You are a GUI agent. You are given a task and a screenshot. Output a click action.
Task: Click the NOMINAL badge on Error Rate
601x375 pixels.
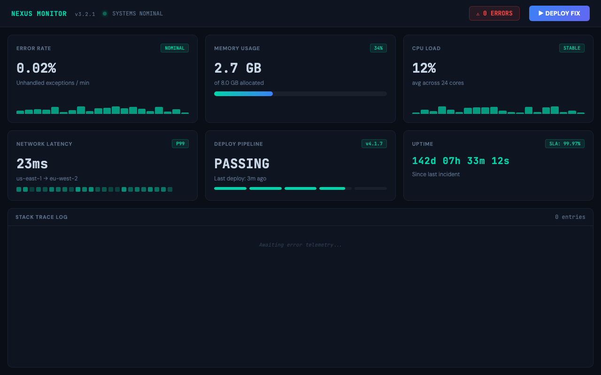pyautogui.click(x=174, y=48)
